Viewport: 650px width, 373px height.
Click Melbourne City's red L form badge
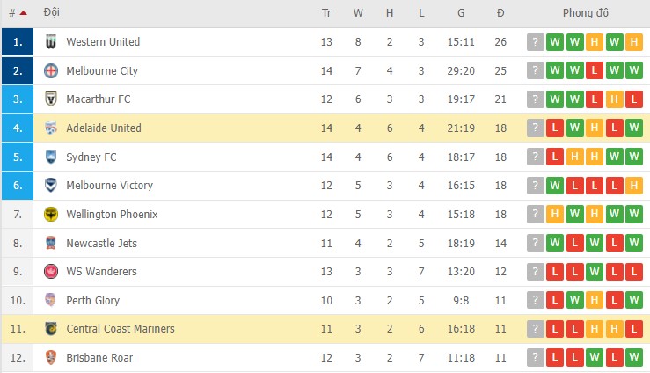tap(595, 70)
